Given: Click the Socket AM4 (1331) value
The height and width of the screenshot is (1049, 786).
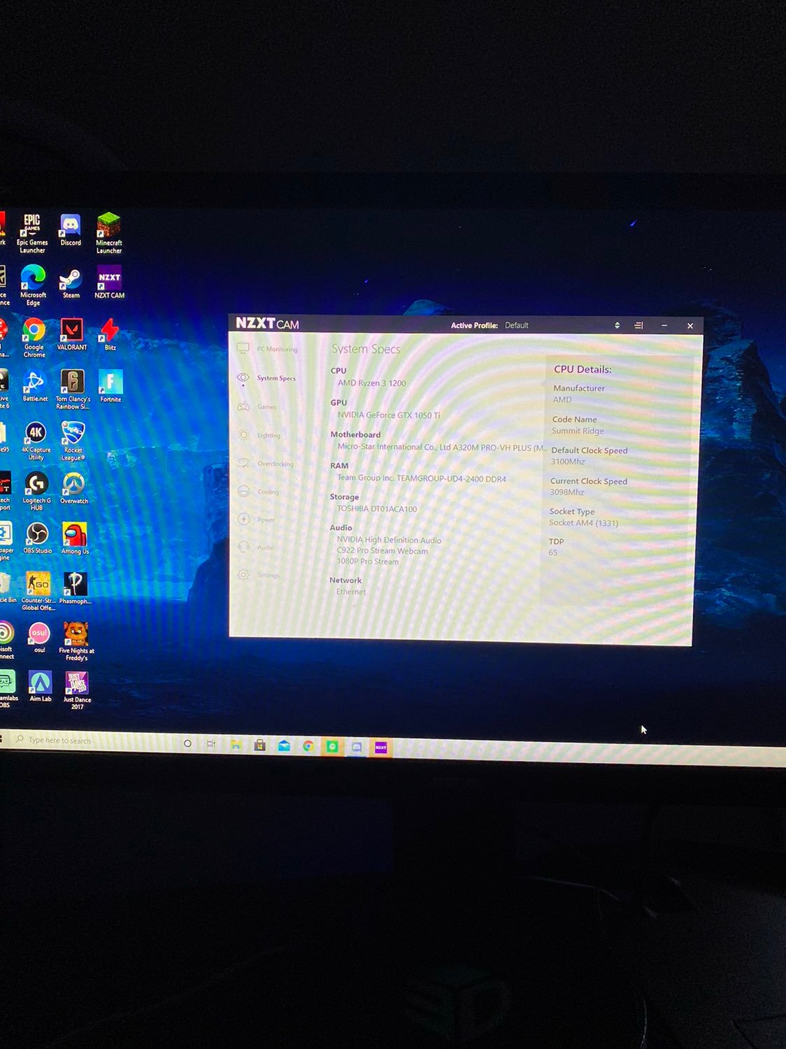Looking at the screenshot, I should [584, 523].
